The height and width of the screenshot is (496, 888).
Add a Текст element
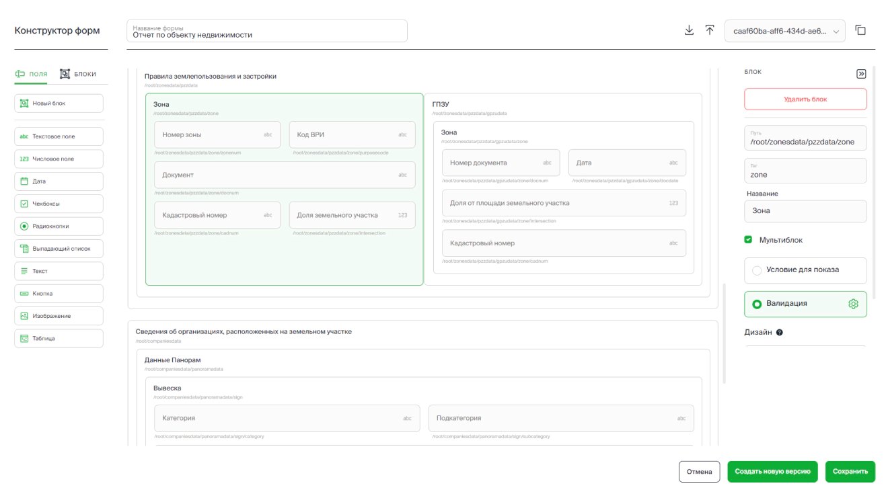(59, 271)
